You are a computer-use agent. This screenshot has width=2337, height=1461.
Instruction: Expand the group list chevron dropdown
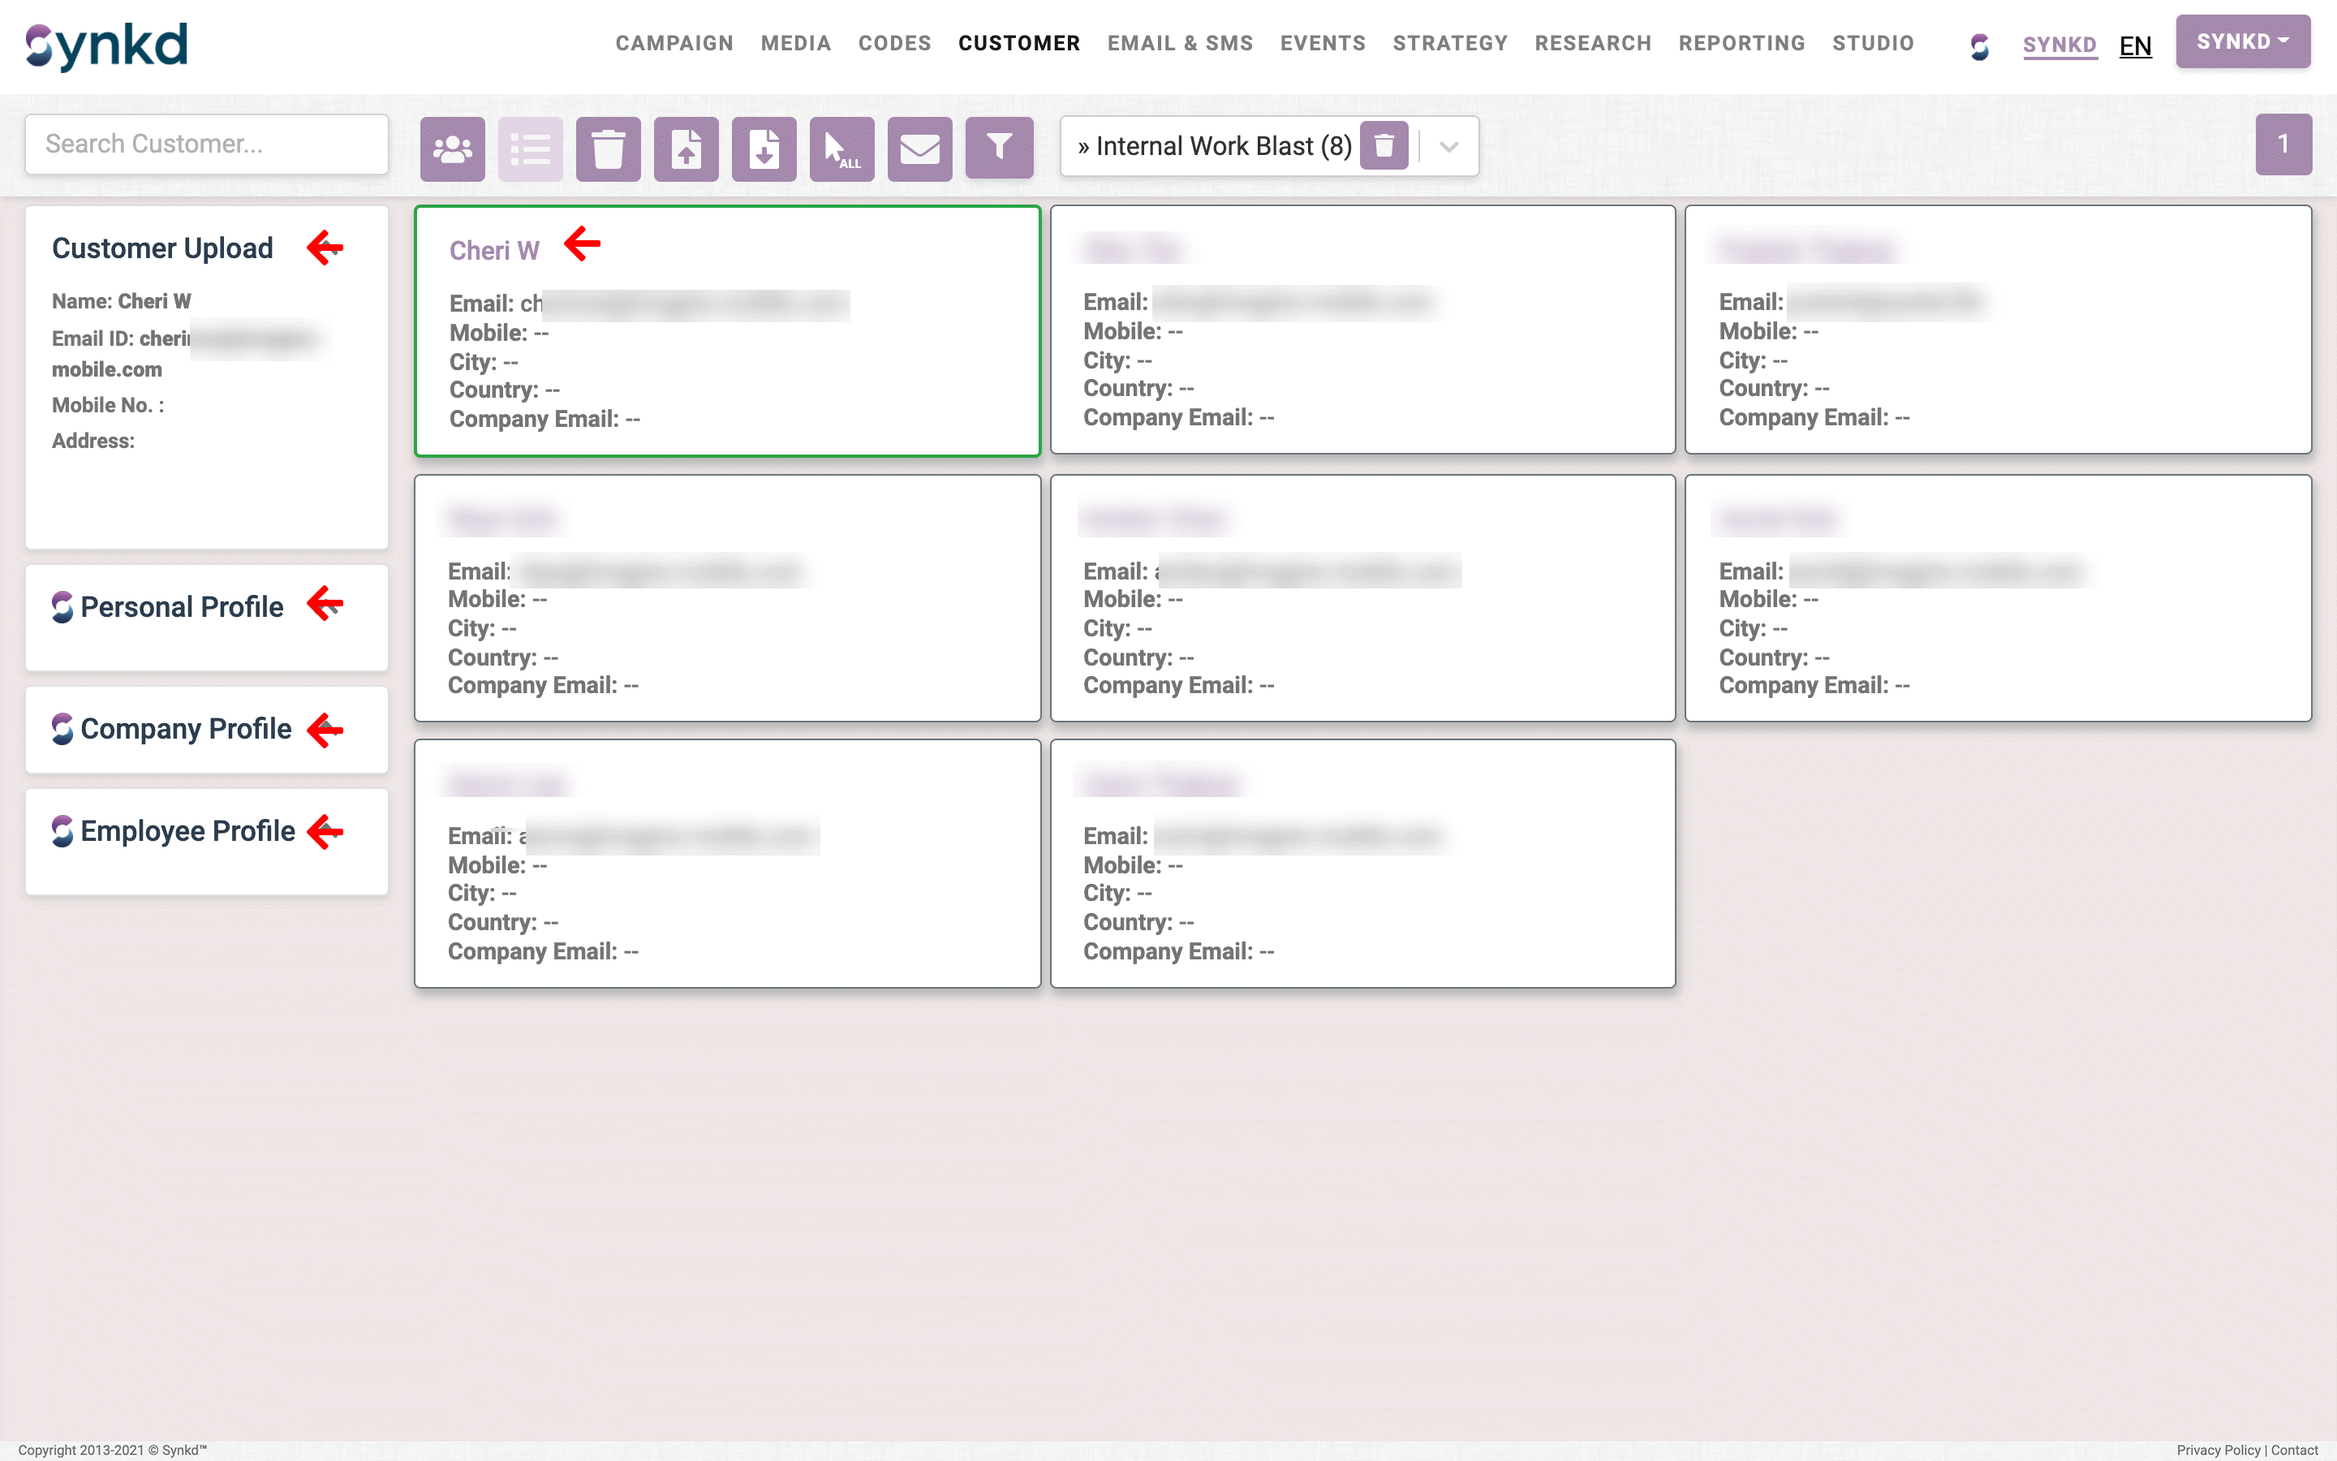pyautogui.click(x=1448, y=147)
